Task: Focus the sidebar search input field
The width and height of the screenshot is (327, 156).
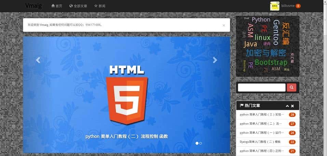Action: coord(261,88)
